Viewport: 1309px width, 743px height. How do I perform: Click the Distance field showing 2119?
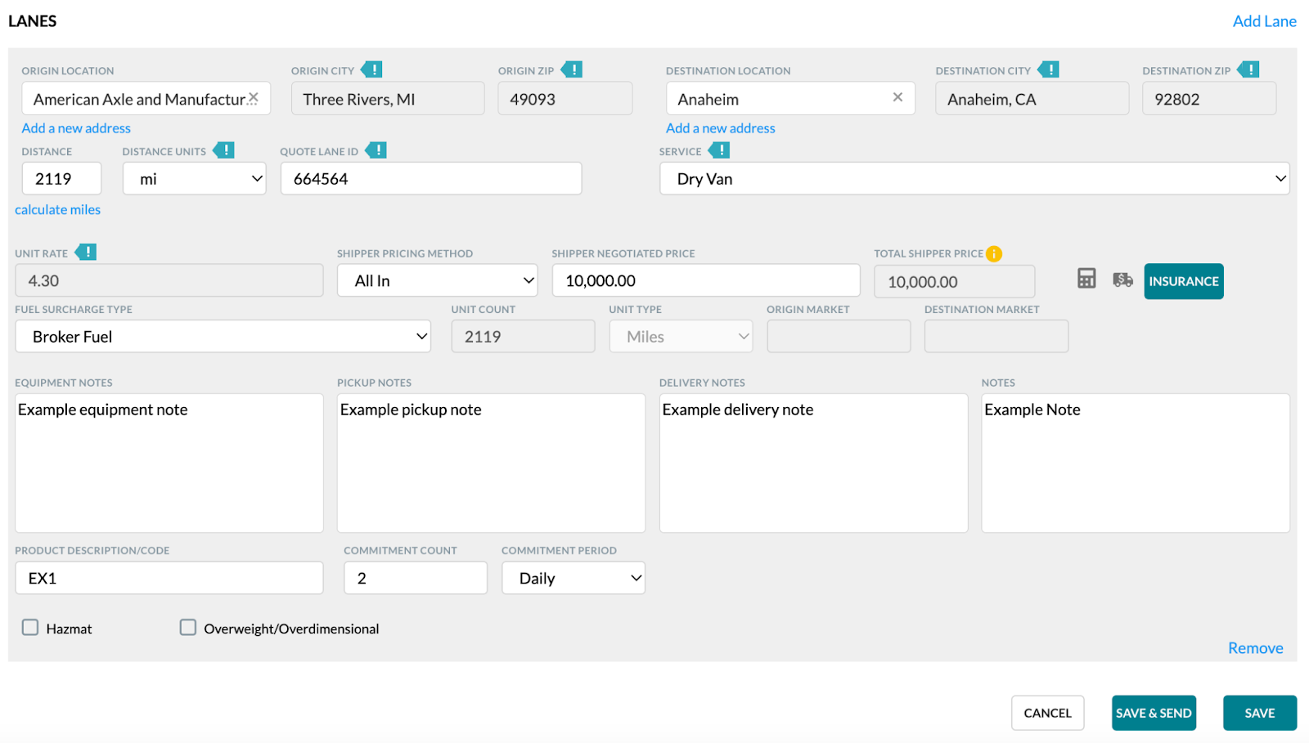[x=61, y=178]
